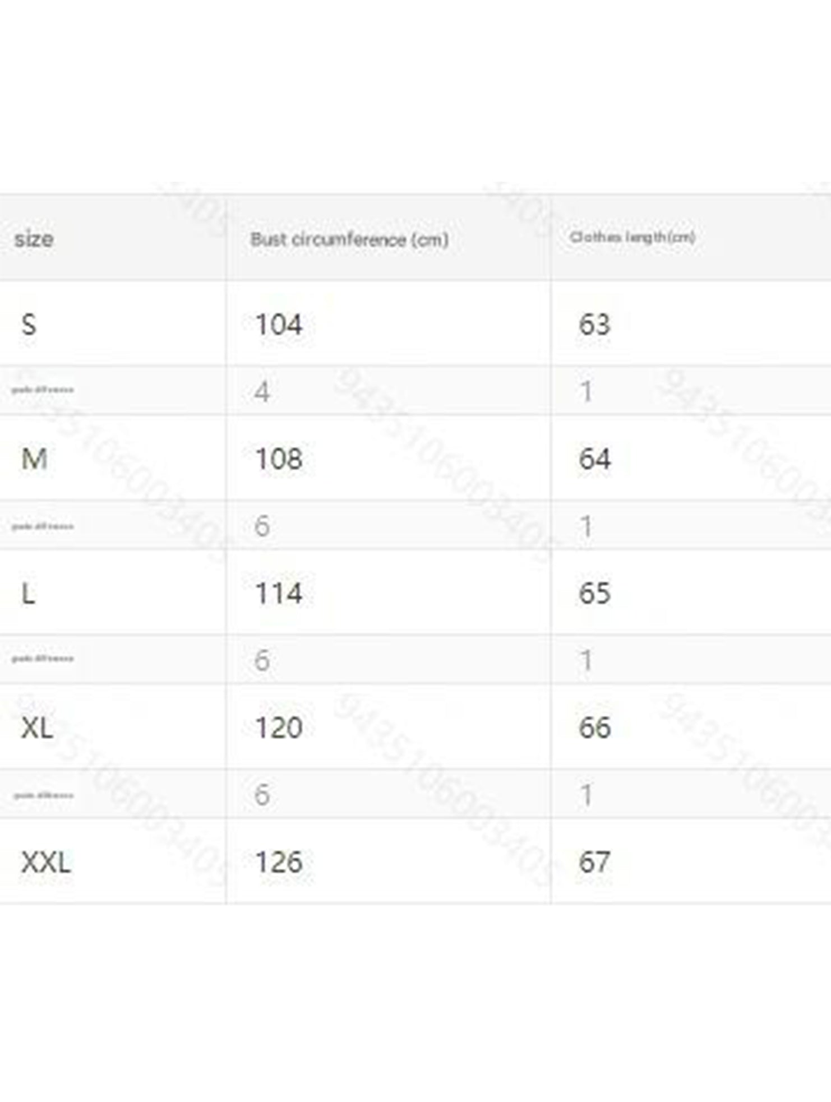Click clothes length value 67
The height and width of the screenshot is (1102, 831).
point(594,862)
